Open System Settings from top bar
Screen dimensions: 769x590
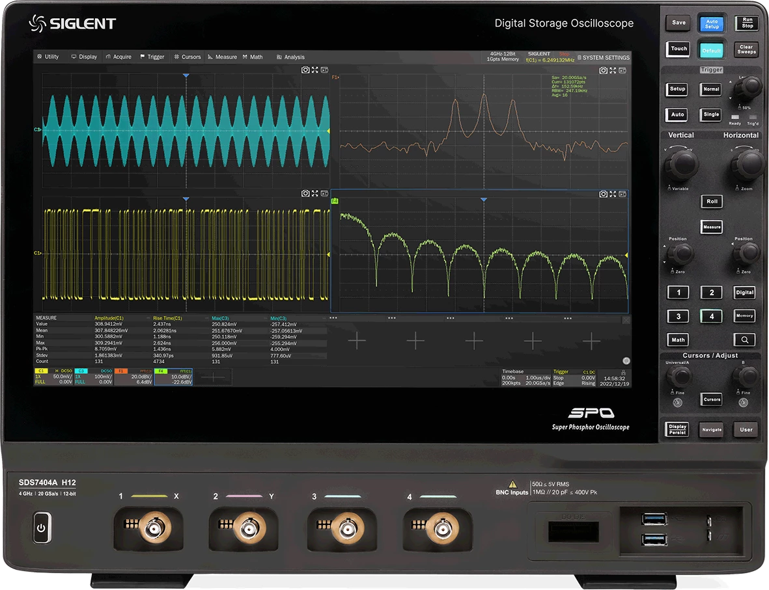click(x=603, y=57)
